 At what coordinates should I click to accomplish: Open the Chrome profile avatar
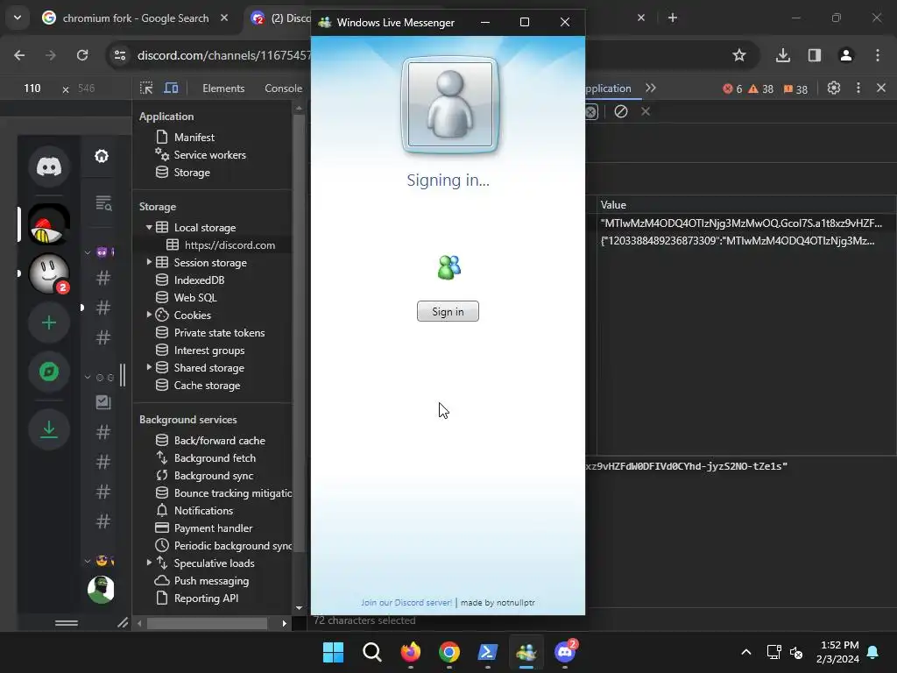(x=845, y=55)
